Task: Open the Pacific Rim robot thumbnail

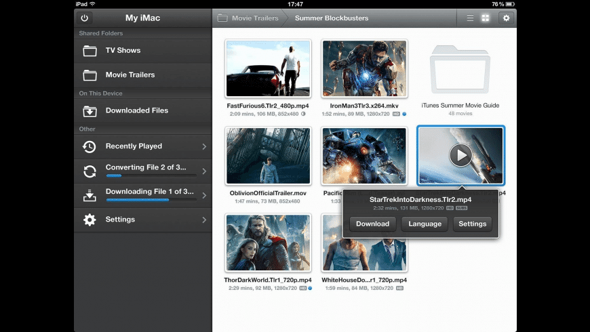Action: pyautogui.click(x=364, y=156)
